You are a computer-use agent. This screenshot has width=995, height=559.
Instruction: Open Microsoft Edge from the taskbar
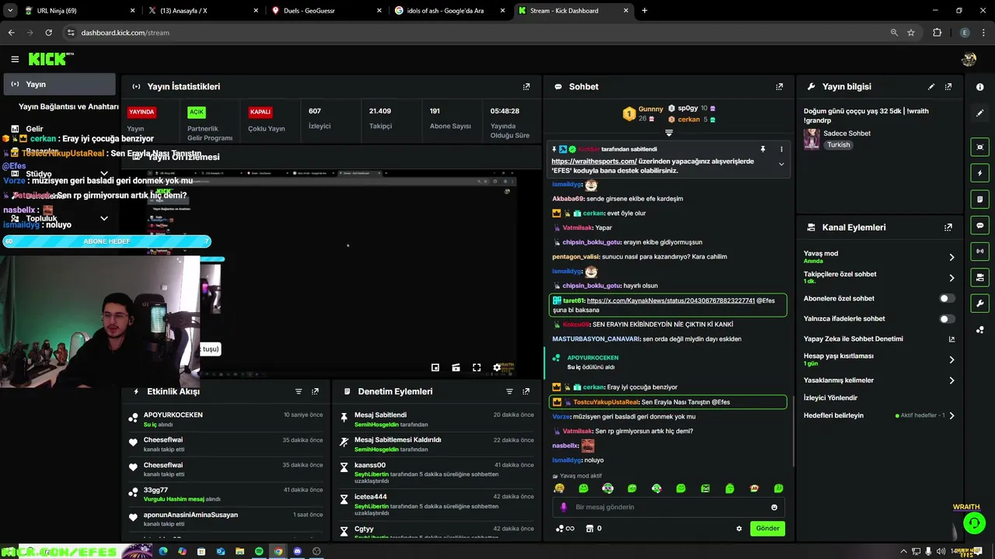coord(163,551)
